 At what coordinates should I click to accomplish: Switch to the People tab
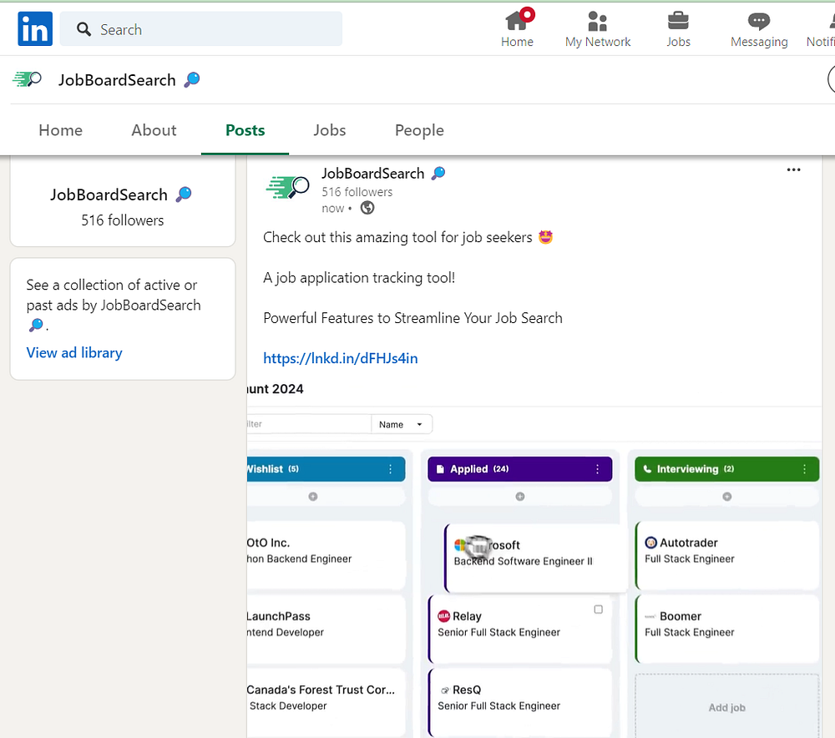(x=419, y=130)
